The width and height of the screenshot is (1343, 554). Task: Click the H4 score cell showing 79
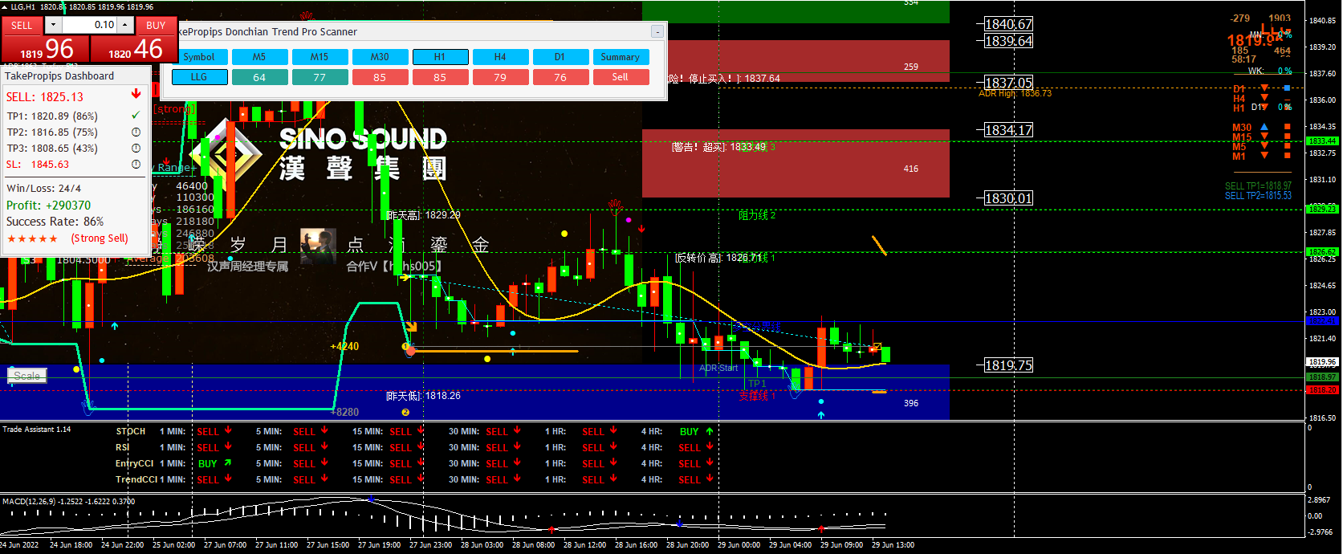[500, 77]
